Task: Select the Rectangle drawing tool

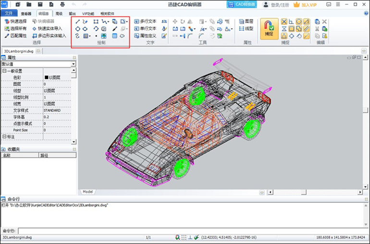Action: coord(96,22)
